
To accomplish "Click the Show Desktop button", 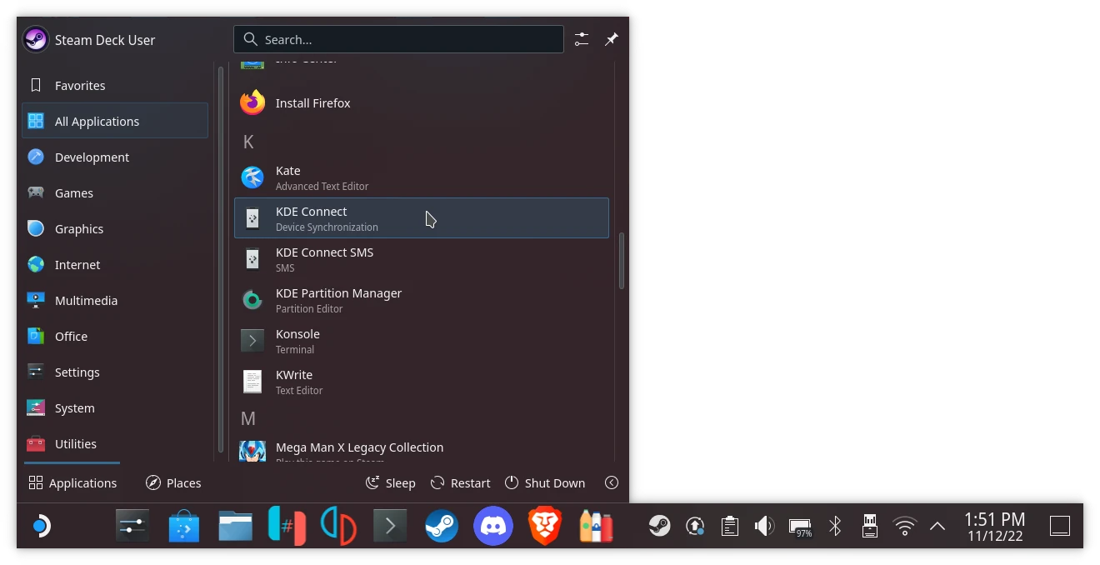I will pyautogui.click(x=1060, y=526).
